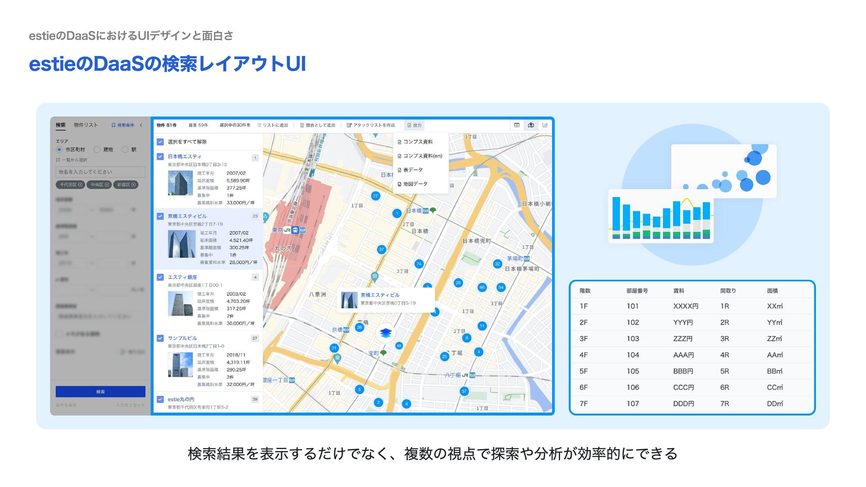Select the 建物 radio button
866x487 pixels.
click(97, 150)
